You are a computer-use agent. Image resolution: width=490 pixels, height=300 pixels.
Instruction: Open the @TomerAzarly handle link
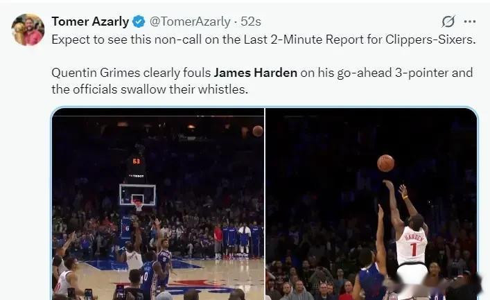point(190,21)
